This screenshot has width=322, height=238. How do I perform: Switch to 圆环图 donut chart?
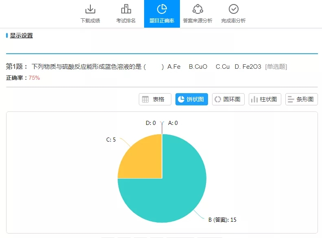point(228,99)
